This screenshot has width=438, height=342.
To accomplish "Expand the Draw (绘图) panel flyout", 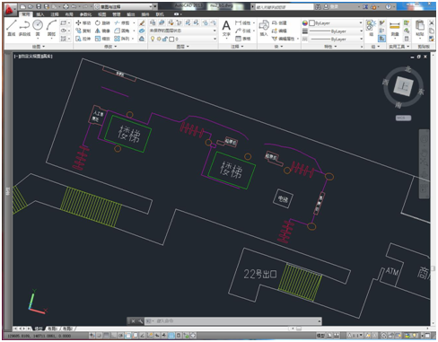I will [x=39, y=47].
